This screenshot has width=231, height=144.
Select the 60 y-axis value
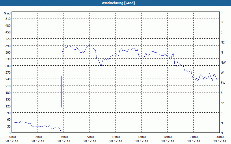(9, 120)
